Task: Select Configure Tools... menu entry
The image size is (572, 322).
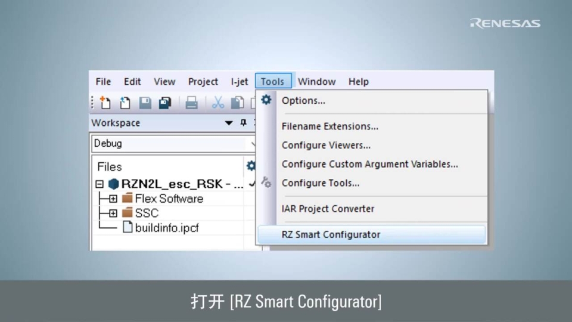Action: point(321,183)
